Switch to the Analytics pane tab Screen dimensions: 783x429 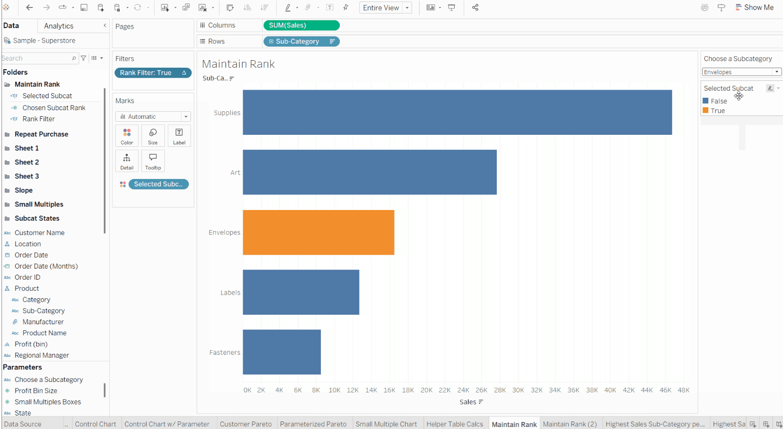[x=59, y=26]
